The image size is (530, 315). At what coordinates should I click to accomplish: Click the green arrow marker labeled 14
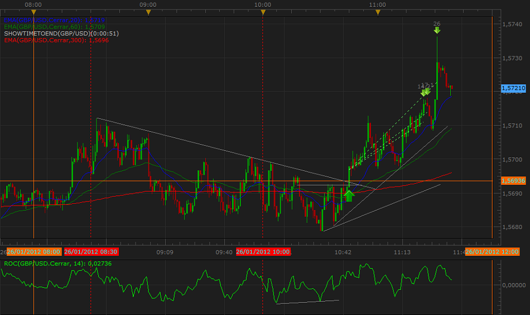(422, 92)
